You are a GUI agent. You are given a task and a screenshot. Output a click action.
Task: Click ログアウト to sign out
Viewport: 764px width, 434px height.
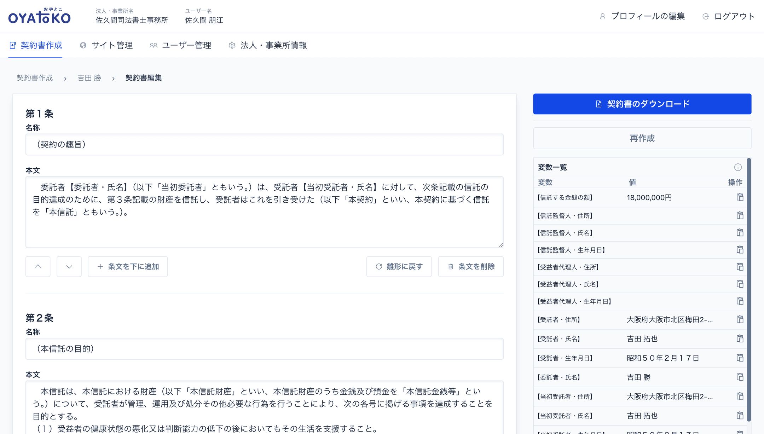[728, 16]
